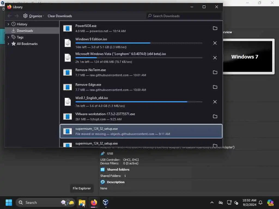The width and height of the screenshot is (279, 209).
Task: Click the Search Downloads field
Action: (x=183, y=16)
